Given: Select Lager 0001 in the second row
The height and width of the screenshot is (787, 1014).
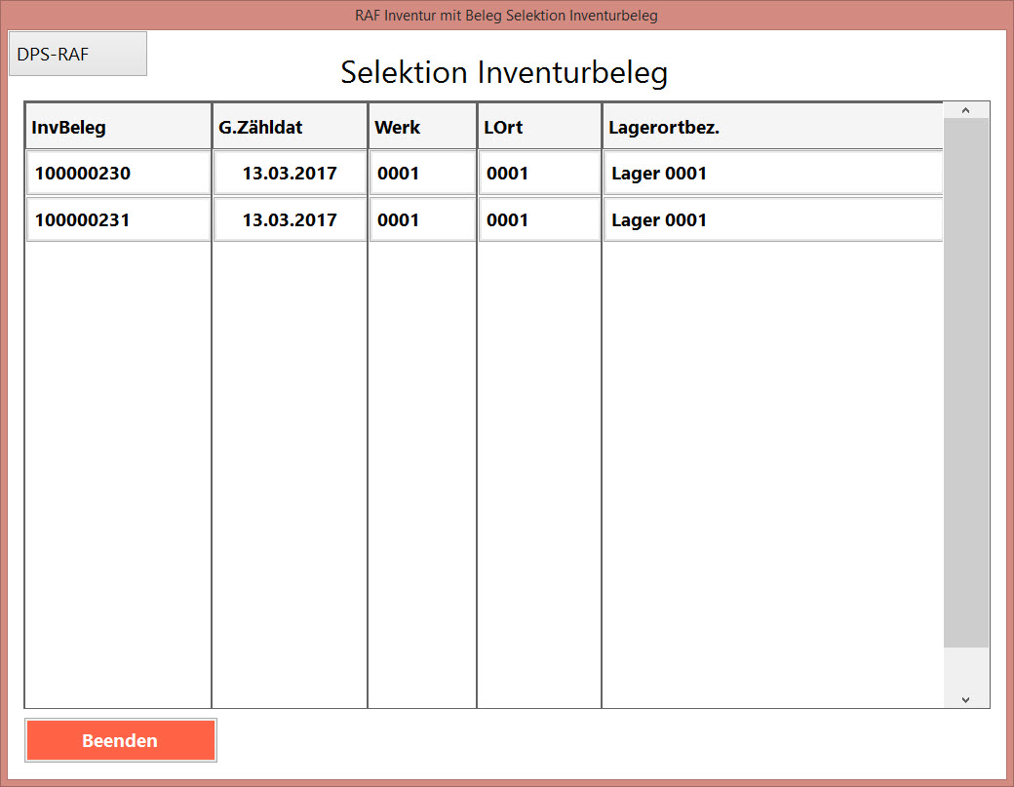Looking at the screenshot, I should click(x=772, y=220).
